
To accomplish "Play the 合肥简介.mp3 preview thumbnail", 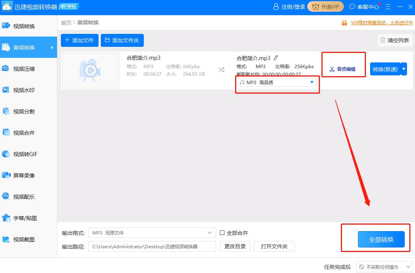I will point(90,70).
